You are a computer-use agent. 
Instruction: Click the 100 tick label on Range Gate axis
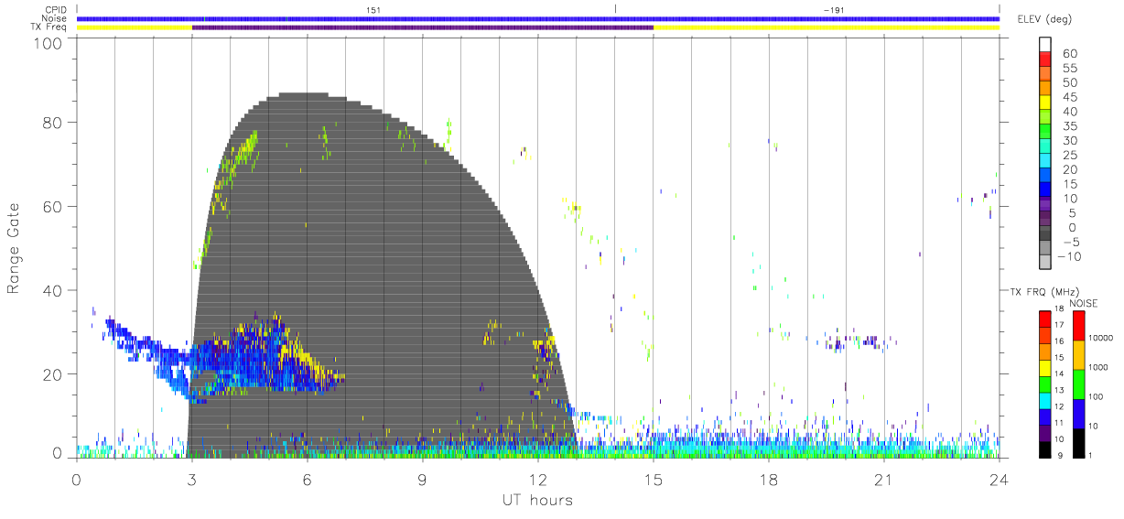click(48, 43)
